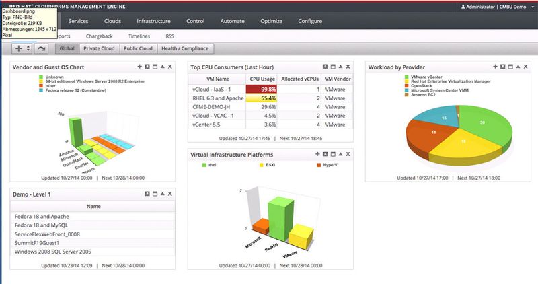Click the stepper arrows beside add-widget button
The image size is (538, 284).
tap(28, 48)
